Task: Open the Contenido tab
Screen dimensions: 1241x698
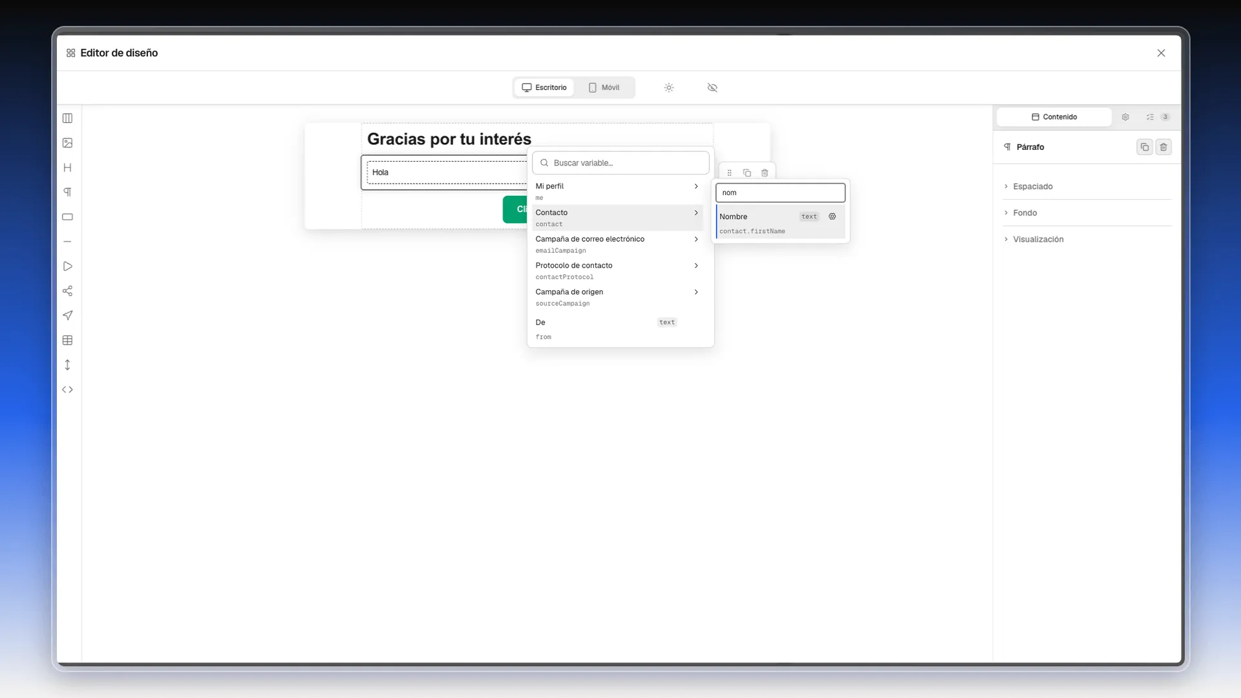Action: pyautogui.click(x=1054, y=117)
